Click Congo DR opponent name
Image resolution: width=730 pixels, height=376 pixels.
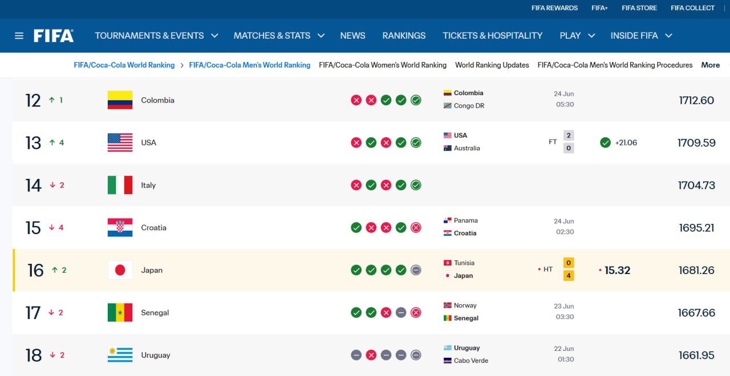point(469,106)
